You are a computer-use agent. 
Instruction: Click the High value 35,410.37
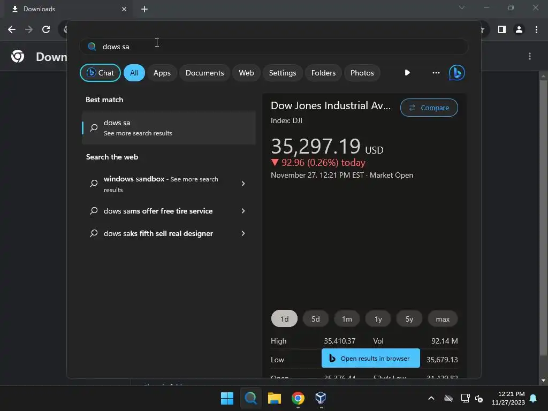point(339,341)
